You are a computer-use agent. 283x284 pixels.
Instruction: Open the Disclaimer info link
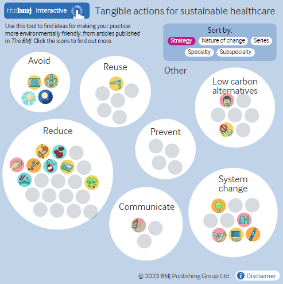(x=258, y=276)
